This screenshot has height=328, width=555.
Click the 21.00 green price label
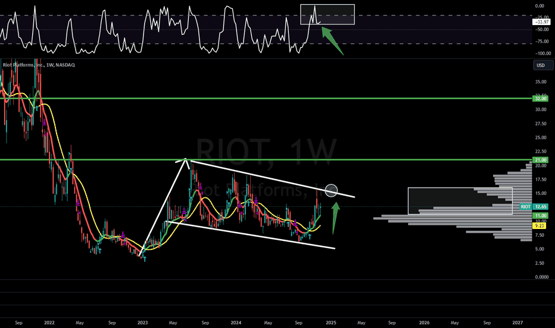[x=540, y=160]
